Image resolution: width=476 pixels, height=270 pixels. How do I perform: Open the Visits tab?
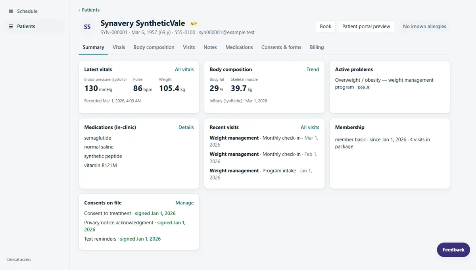pyautogui.click(x=189, y=47)
